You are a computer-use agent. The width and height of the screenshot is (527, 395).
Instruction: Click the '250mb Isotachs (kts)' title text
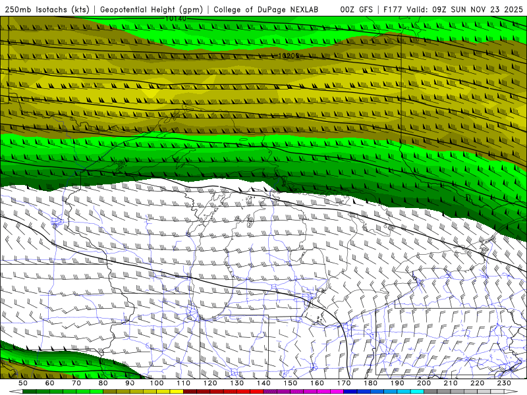click(47, 9)
